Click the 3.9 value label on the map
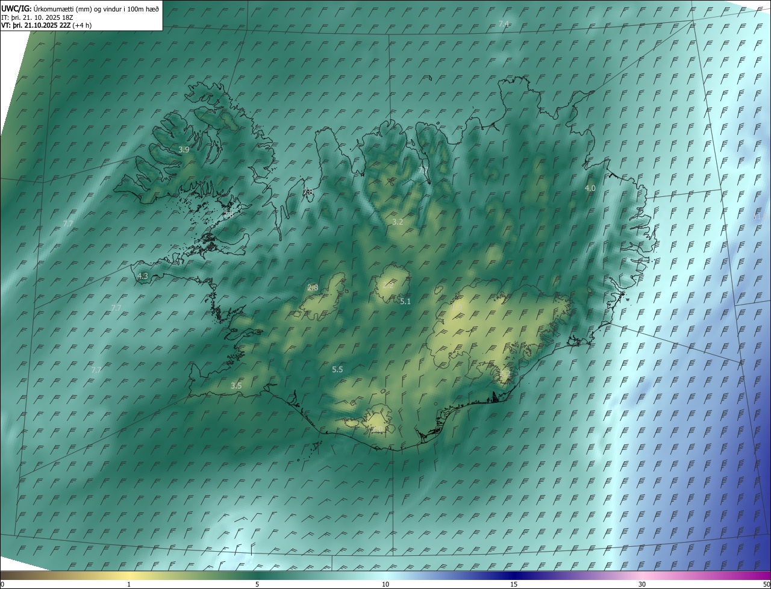771x589 pixels. coord(184,149)
